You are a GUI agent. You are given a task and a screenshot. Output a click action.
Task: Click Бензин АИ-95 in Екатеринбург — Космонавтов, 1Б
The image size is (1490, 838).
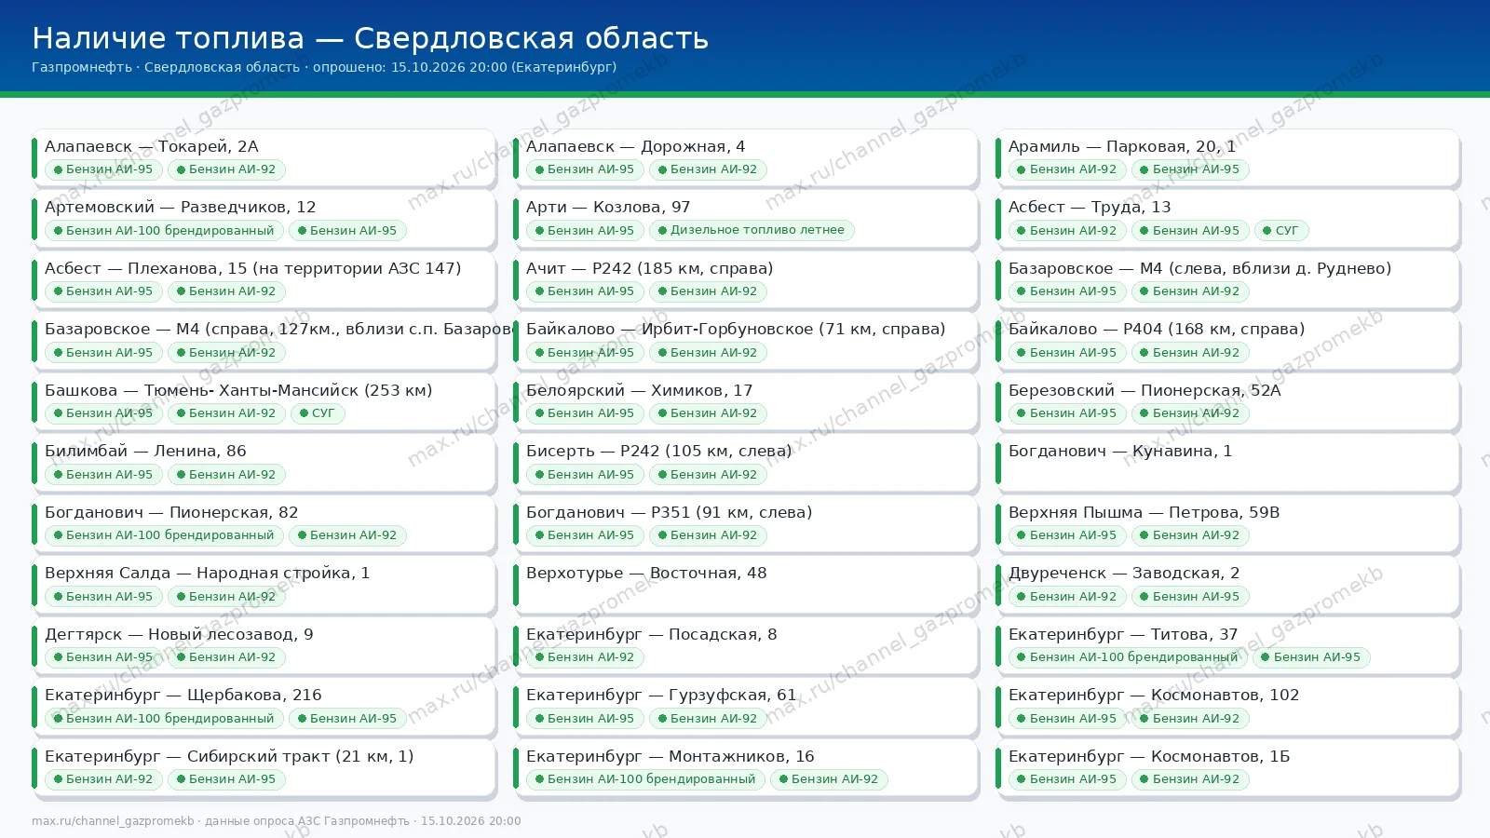pyautogui.click(x=1067, y=779)
